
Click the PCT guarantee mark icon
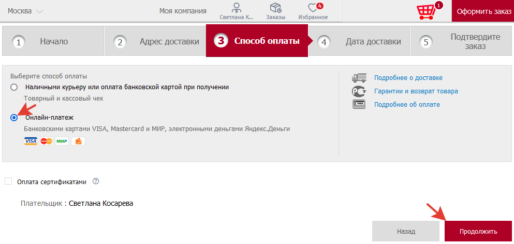point(359,91)
